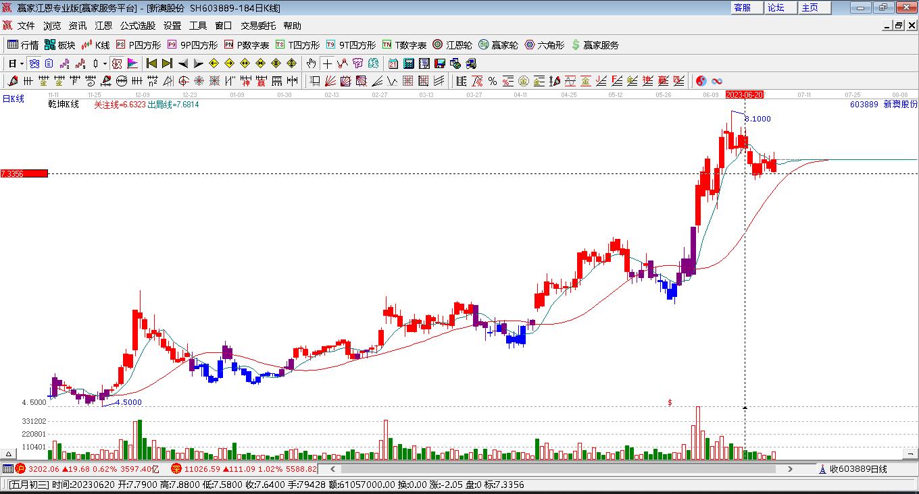This screenshot has height=494, width=919.
Task: Click the floppy disk save icon
Action: pyautogui.click(x=440, y=63)
